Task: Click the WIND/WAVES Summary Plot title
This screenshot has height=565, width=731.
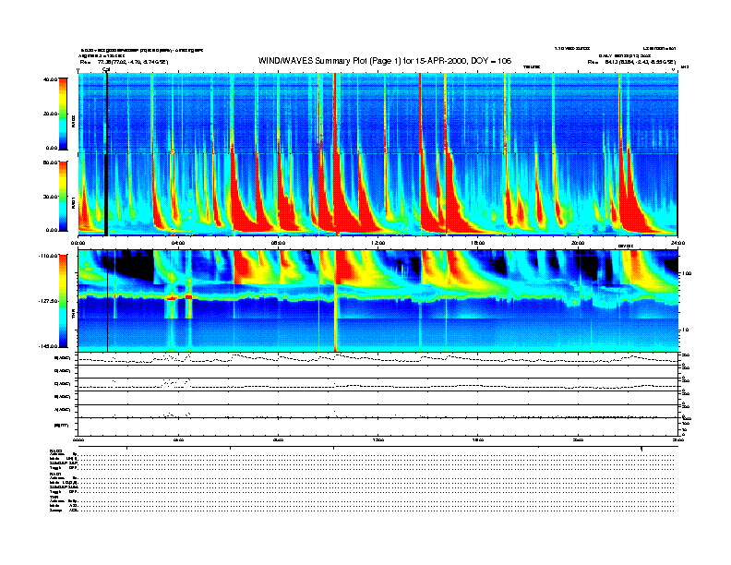Action: tap(385, 61)
